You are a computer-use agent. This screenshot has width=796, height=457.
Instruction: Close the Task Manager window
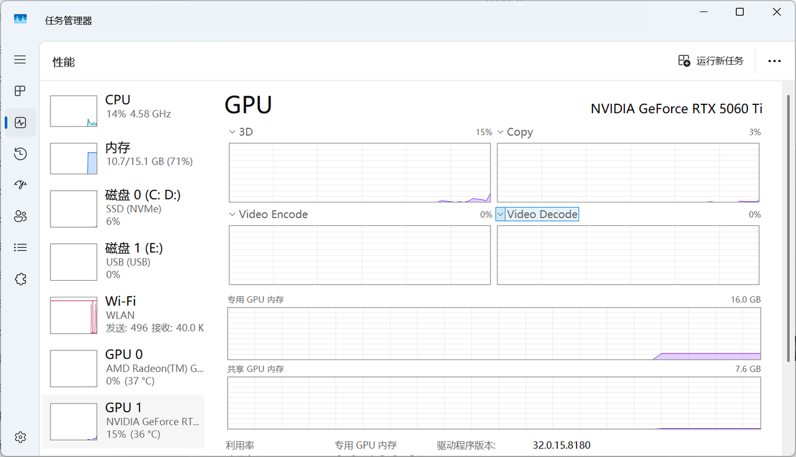coord(777,12)
